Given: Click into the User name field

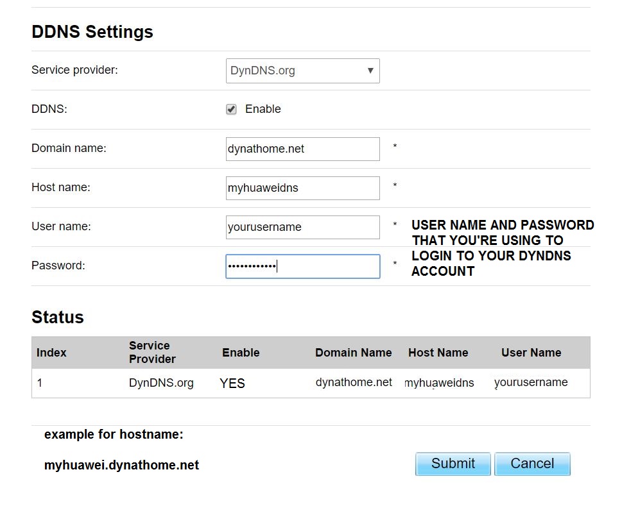Looking at the screenshot, I should tap(302, 227).
